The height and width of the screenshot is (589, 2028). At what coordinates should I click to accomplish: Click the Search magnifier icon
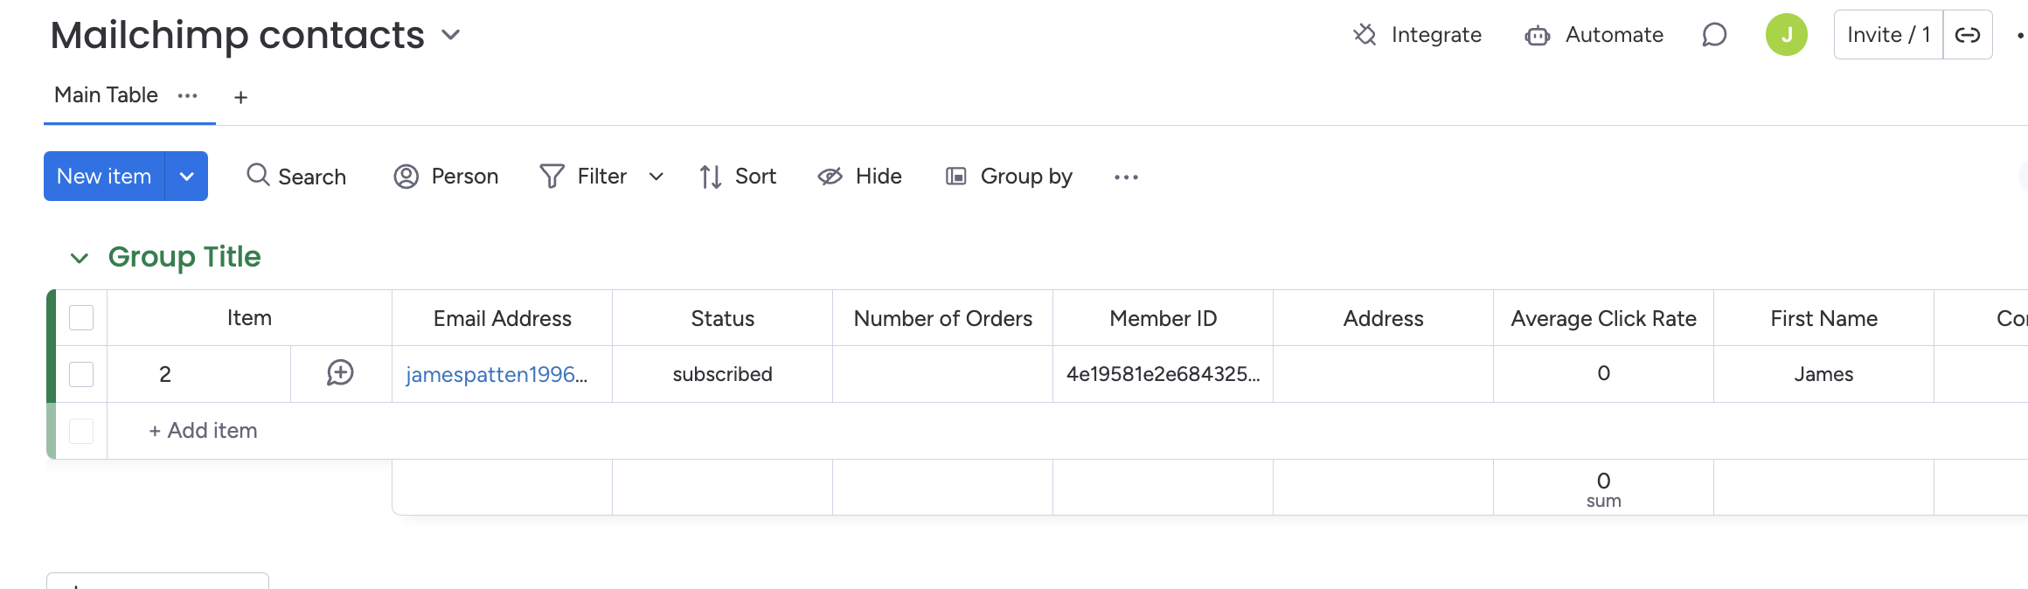[x=258, y=176]
